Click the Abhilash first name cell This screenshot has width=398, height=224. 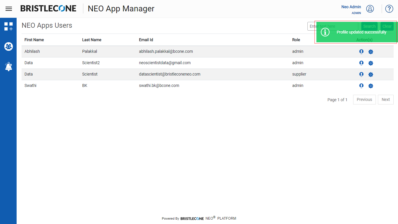click(32, 51)
